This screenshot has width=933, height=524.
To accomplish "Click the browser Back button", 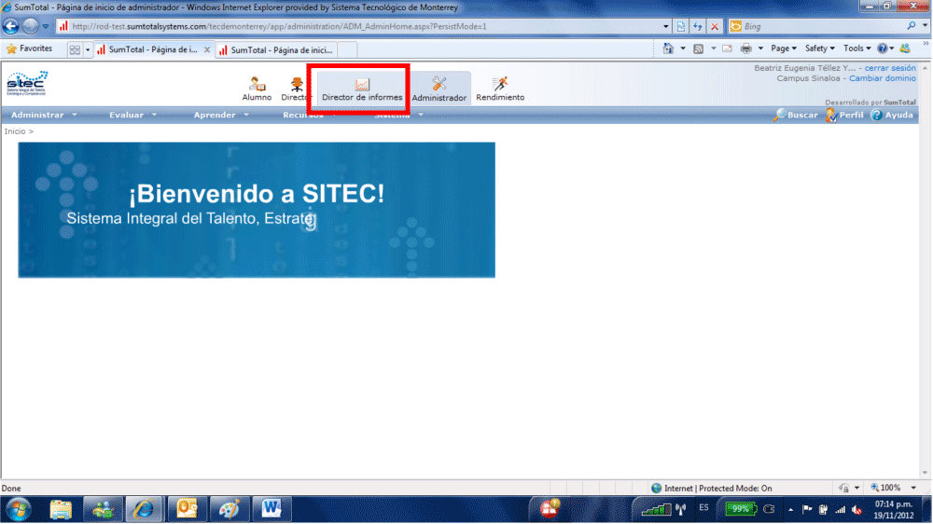I will [11, 26].
